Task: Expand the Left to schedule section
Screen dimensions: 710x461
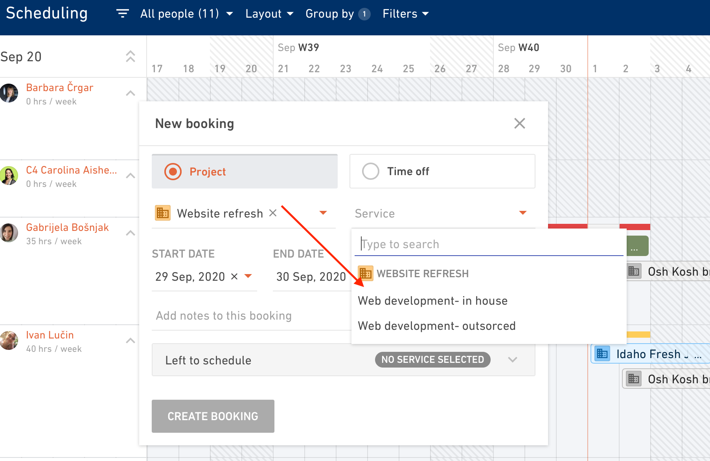Action: pyautogui.click(x=512, y=360)
